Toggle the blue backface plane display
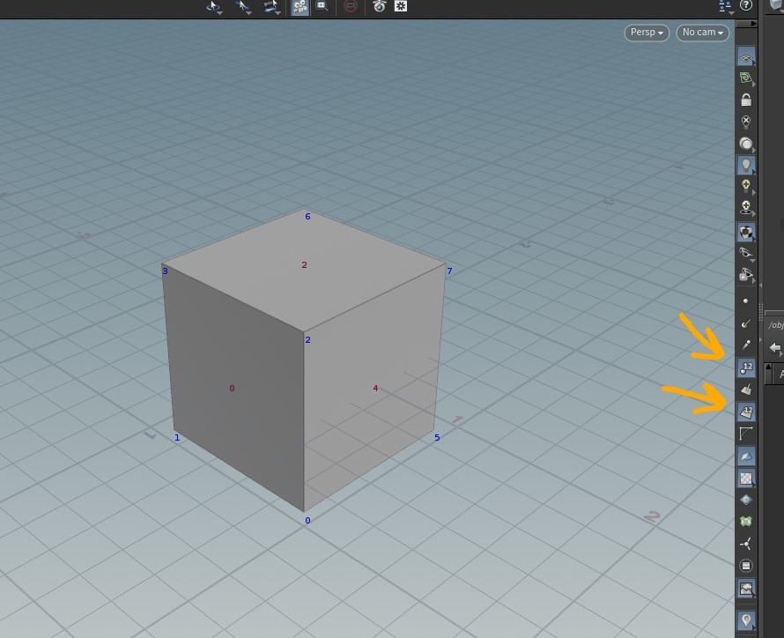Image resolution: width=784 pixels, height=638 pixels. [x=746, y=456]
